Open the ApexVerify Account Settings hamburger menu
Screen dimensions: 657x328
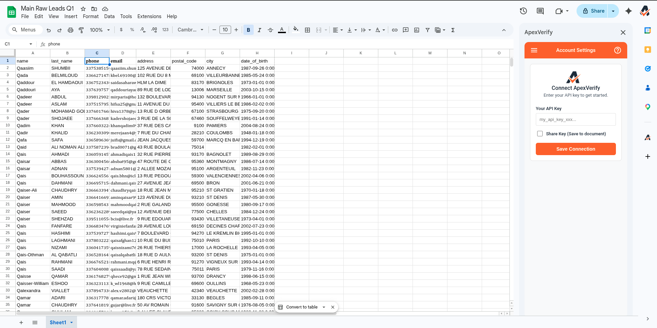[534, 50]
